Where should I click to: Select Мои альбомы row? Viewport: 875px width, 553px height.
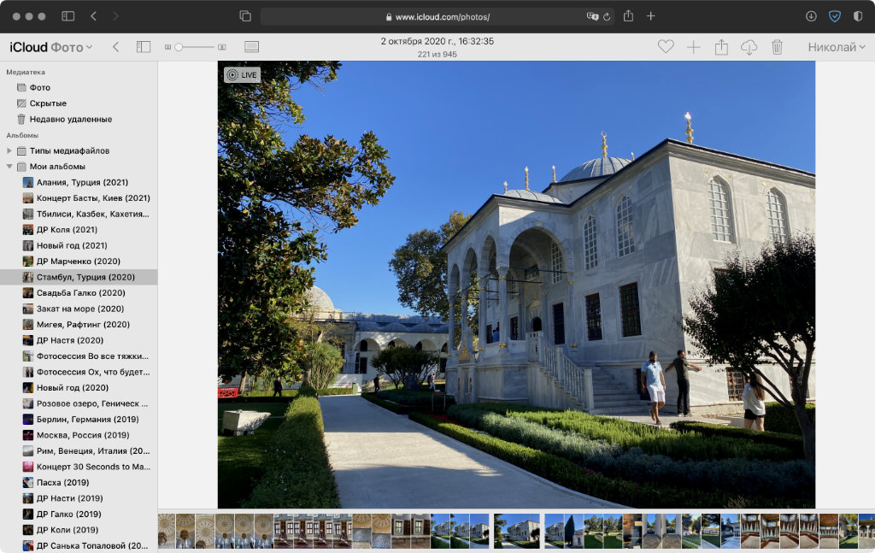[79, 167]
